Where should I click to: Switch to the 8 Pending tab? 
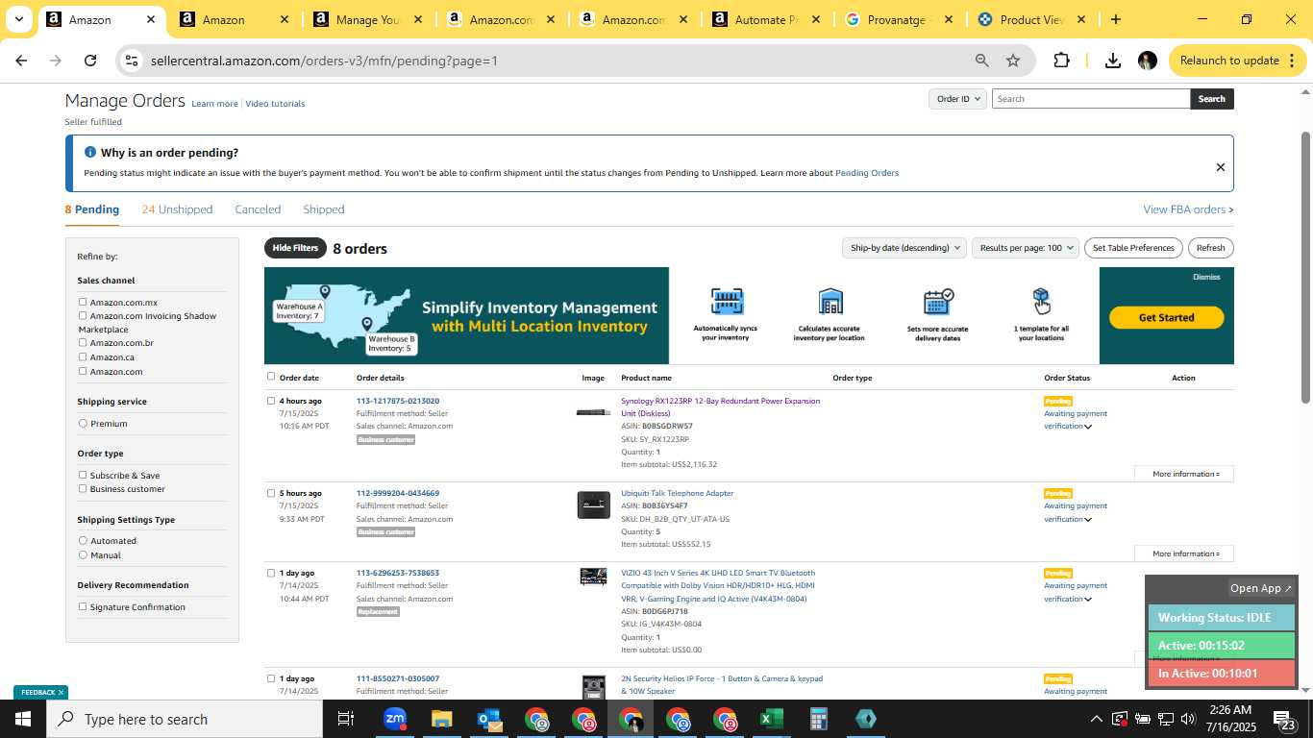(92, 209)
